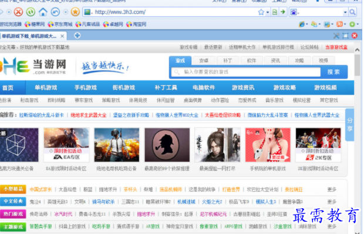
Task: Open the 赛车游戏 category link
Action: tap(83, 100)
